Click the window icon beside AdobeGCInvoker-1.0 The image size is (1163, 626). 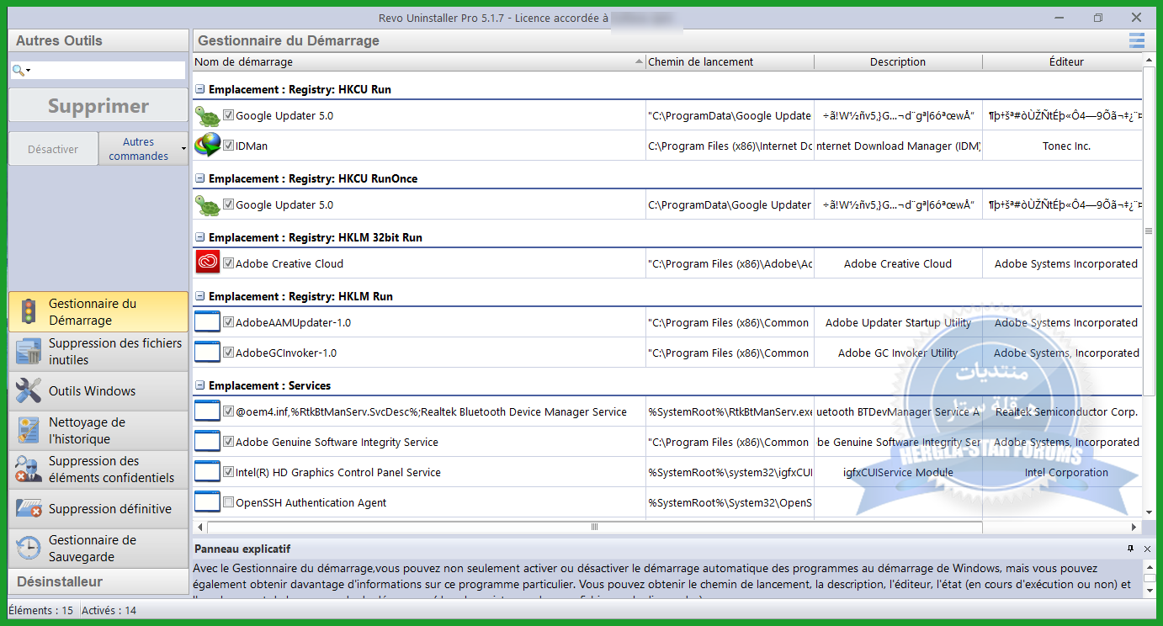207,353
